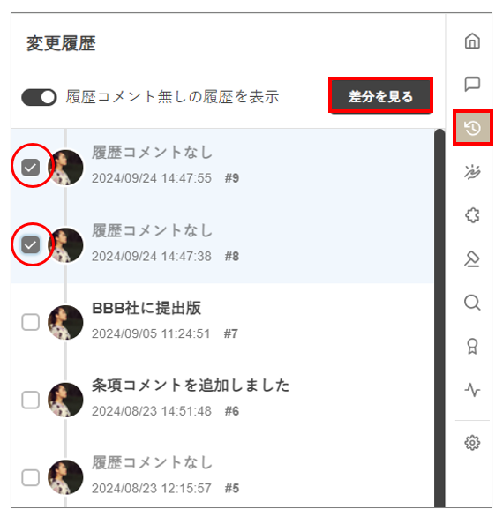
Task: Open the settings gear icon
Action: click(x=472, y=443)
